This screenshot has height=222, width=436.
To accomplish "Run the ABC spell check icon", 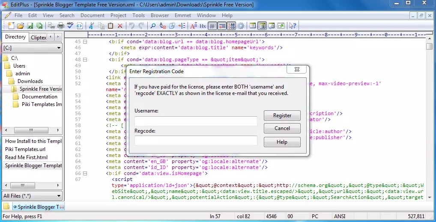I will click(x=70, y=26).
